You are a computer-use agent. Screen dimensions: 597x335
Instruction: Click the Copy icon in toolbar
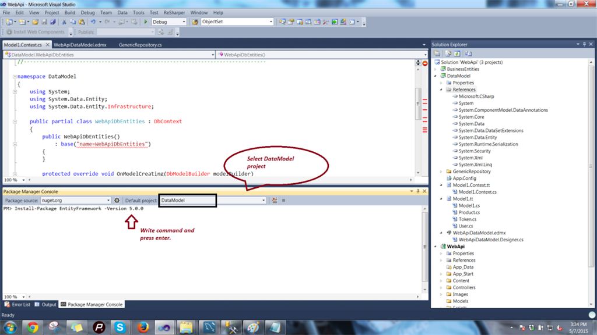click(x=73, y=22)
